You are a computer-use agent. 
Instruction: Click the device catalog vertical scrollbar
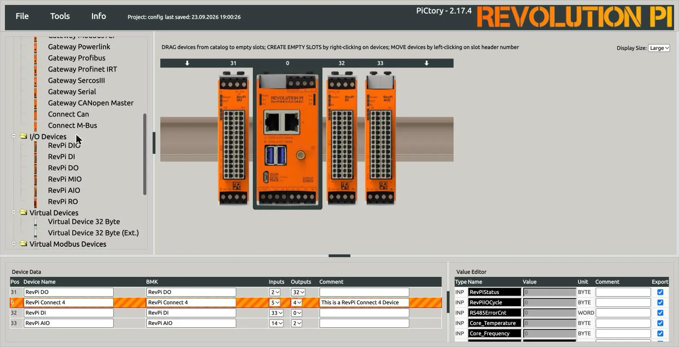click(x=145, y=154)
